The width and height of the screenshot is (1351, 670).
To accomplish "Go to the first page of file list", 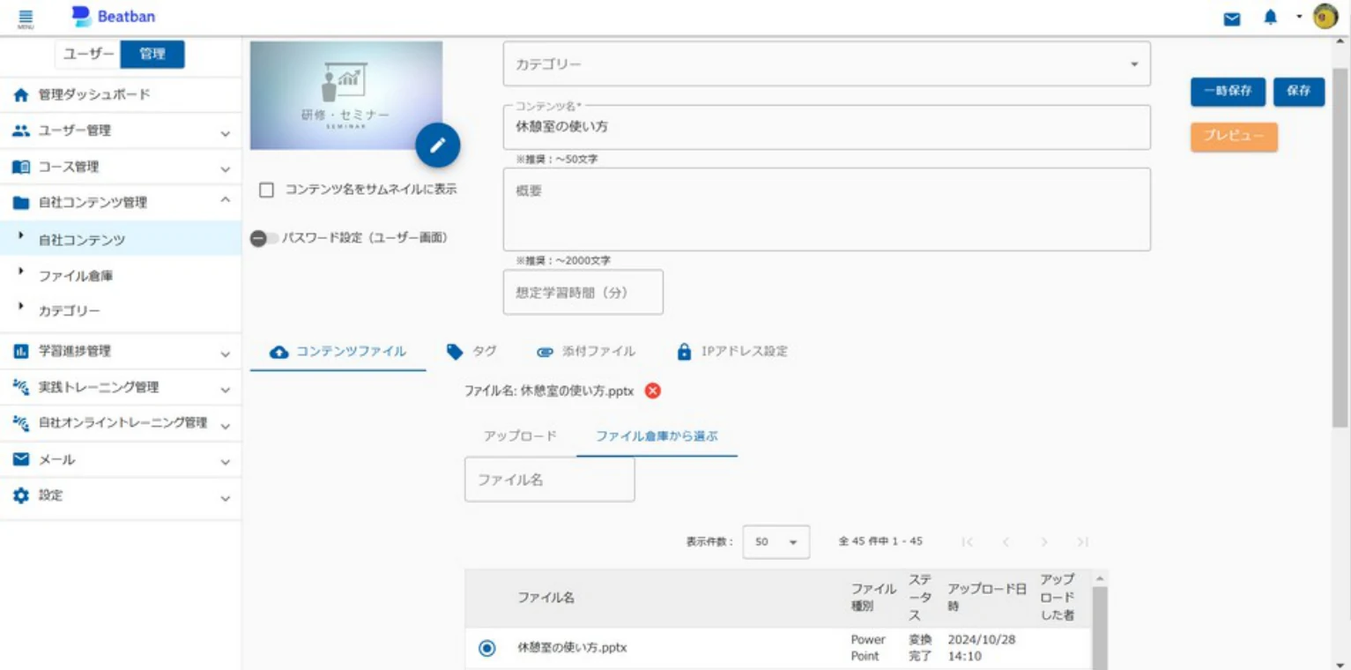I will (967, 542).
